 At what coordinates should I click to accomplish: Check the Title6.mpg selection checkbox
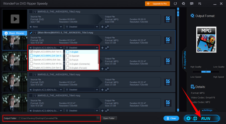(x=31, y=96)
